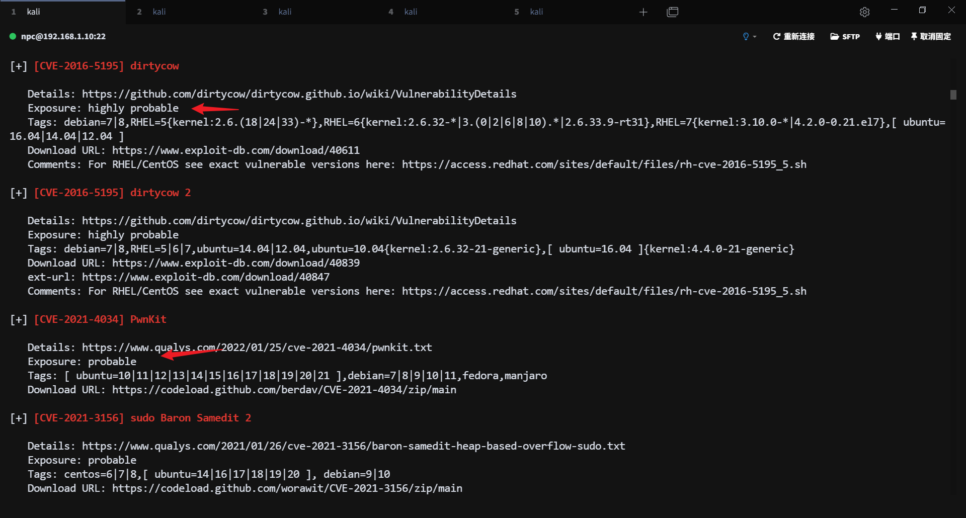Image resolution: width=966 pixels, height=518 pixels.
Task: Toggle 取消固定 unpin toolbar
Action: [x=931, y=36]
